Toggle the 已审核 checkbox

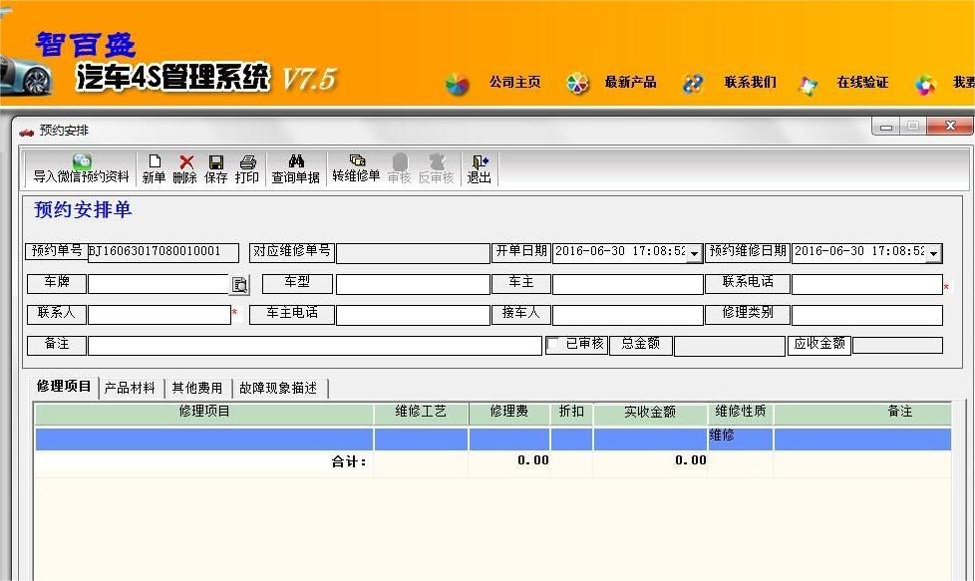click(552, 344)
